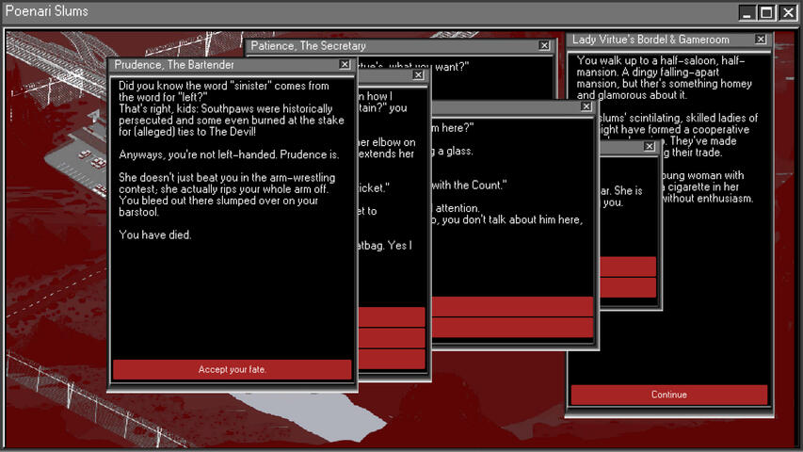Close the small dialog reading 'She is'
Viewport: 803px width, 452px height.
(x=650, y=147)
